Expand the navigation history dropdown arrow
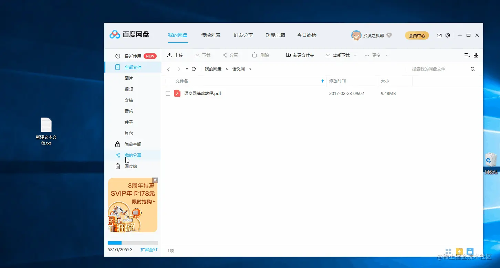 coord(187,69)
